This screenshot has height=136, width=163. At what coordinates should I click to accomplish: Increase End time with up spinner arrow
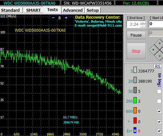coord(143,23)
